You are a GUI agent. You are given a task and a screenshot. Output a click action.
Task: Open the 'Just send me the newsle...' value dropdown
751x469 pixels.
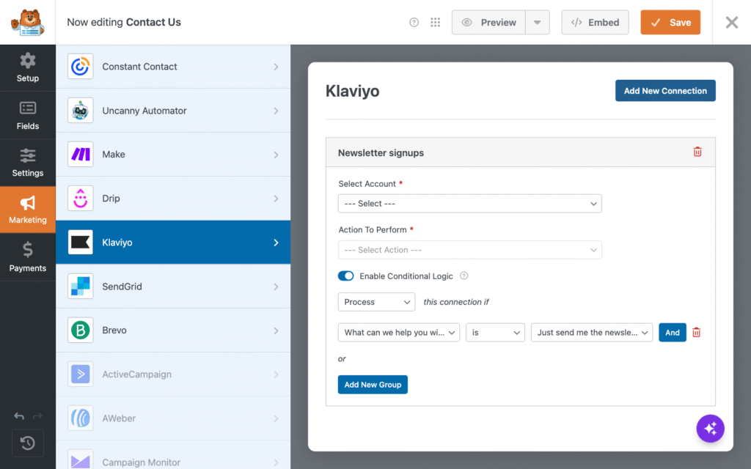point(592,333)
